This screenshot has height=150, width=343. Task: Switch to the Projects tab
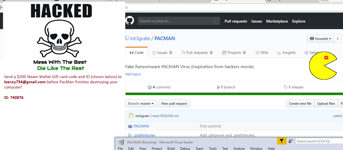tap(234, 53)
